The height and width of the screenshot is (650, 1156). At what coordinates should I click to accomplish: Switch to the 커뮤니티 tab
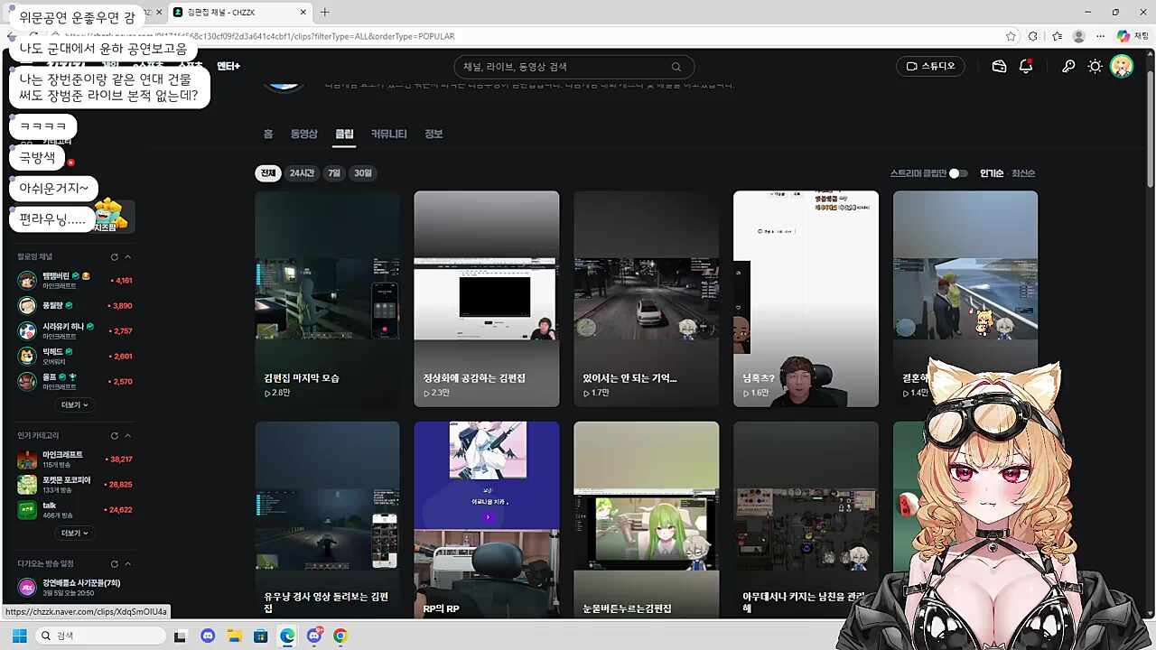pos(388,134)
